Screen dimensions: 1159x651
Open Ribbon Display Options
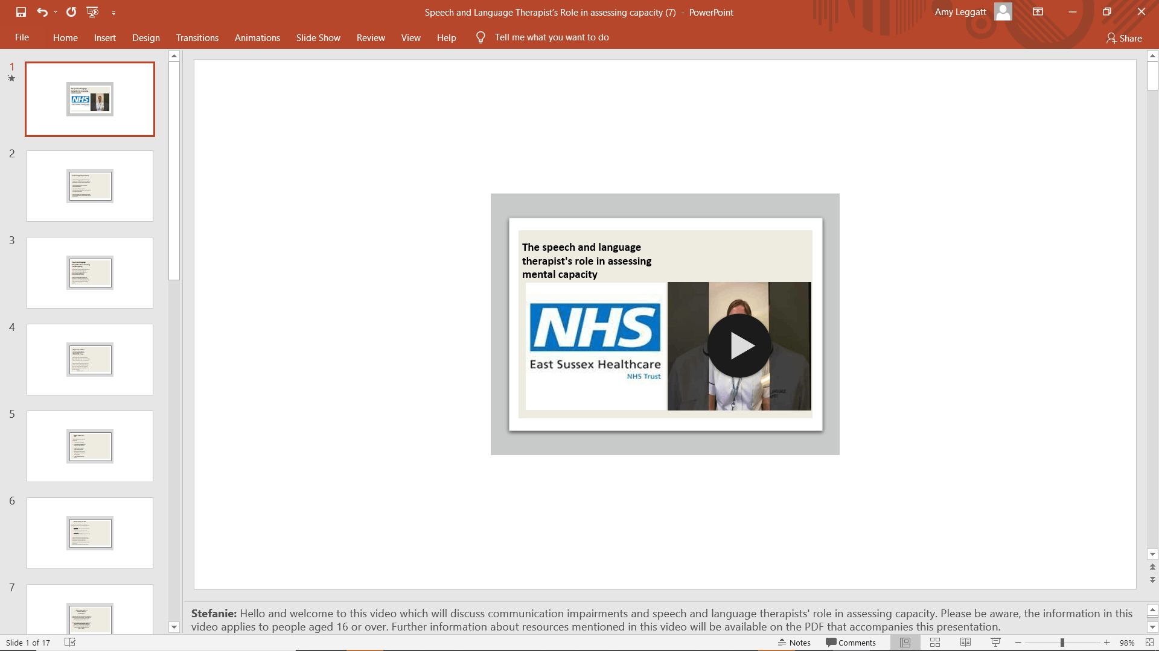tap(1038, 12)
